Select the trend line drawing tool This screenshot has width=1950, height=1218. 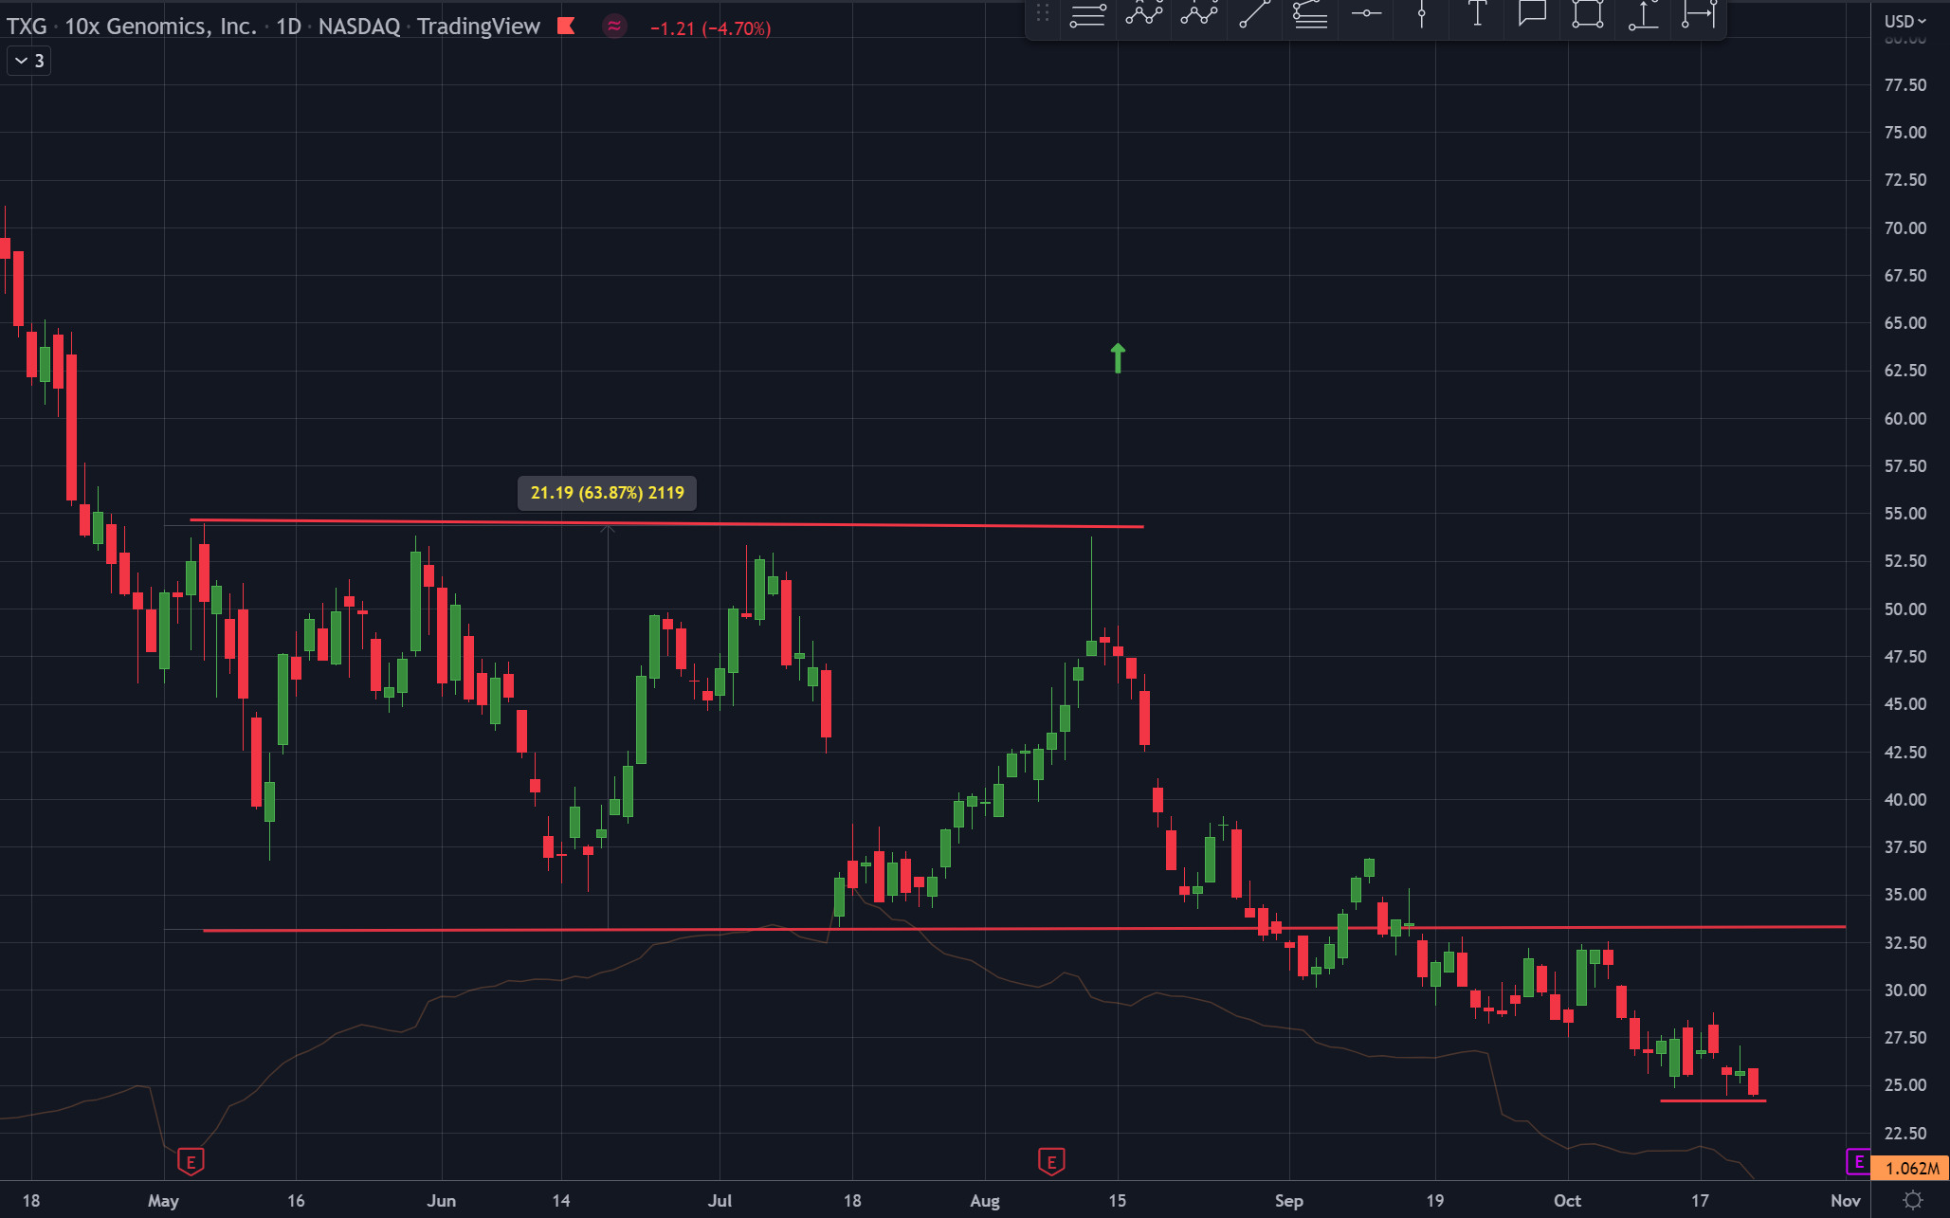[1254, 14]
